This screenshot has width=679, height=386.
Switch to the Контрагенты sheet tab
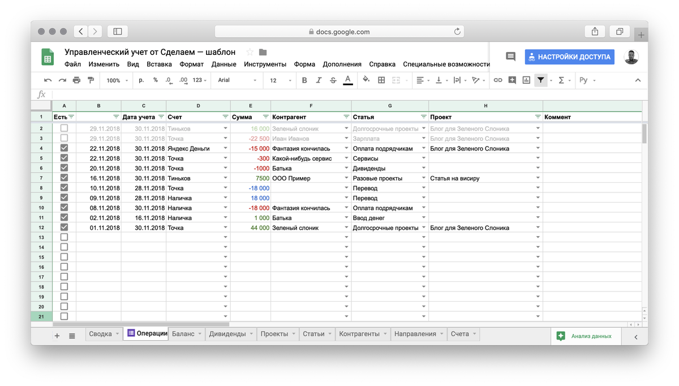363,334
